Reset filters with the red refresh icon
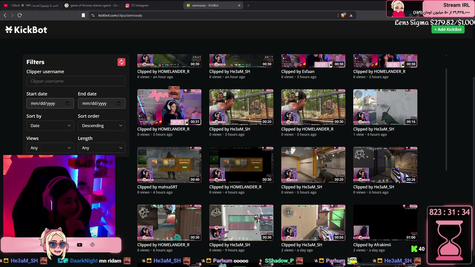The height and width of the screenshot is (267, 475). coord(121,62)
